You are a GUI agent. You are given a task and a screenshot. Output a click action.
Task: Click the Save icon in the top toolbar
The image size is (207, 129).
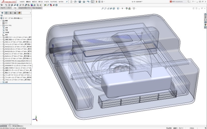pos(80,2)
